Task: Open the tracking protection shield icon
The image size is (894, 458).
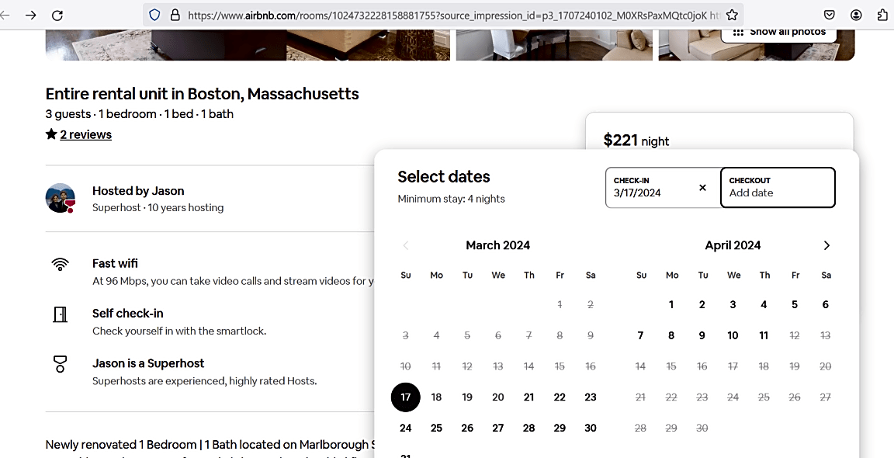Action: [154, 16]
